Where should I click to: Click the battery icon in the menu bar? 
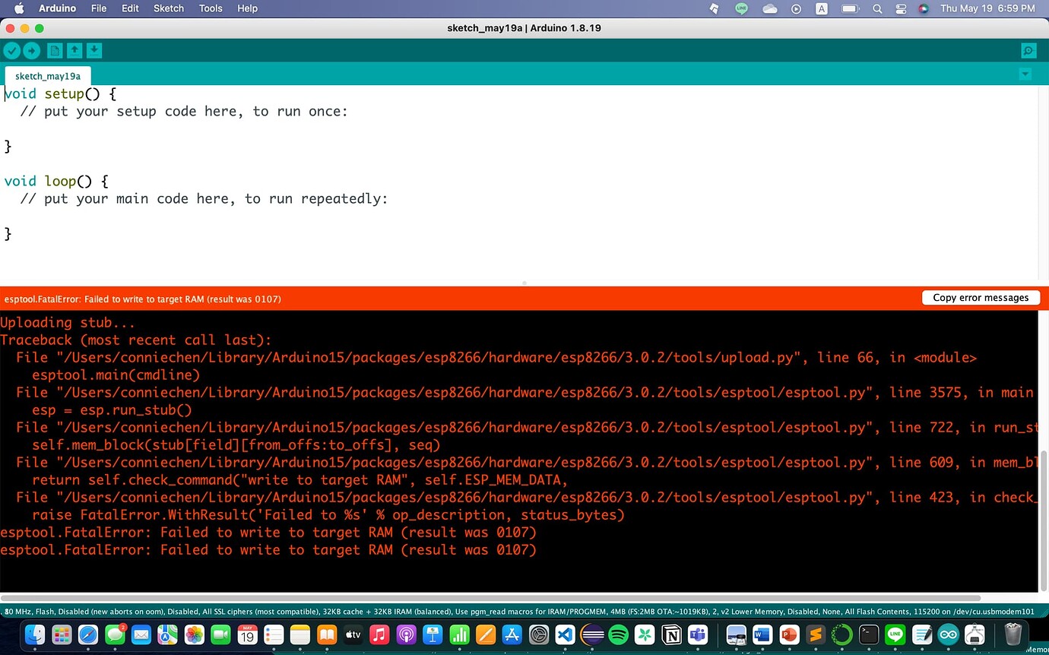click(851, 8)
